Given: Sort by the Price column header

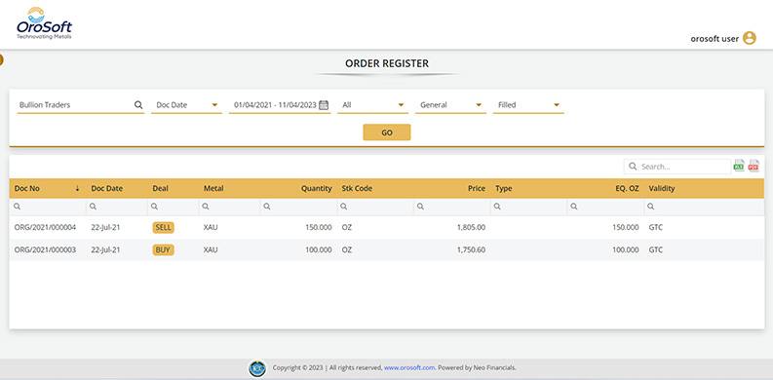Looking at the screenshot, I should pos(478,188).
